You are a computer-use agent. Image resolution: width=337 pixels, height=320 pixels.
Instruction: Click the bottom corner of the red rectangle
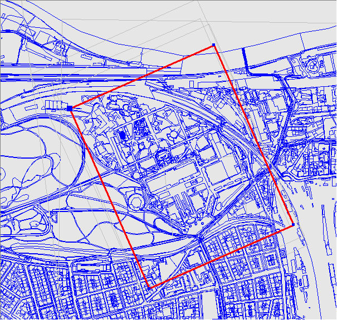tap(150, 287)
